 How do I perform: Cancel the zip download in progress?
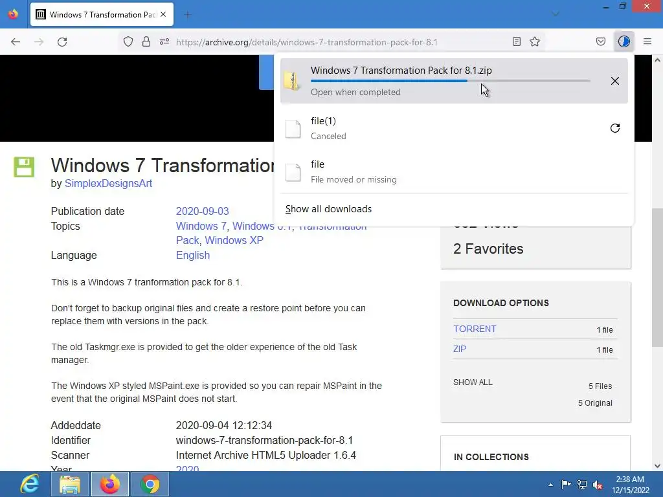pos(615,81)
